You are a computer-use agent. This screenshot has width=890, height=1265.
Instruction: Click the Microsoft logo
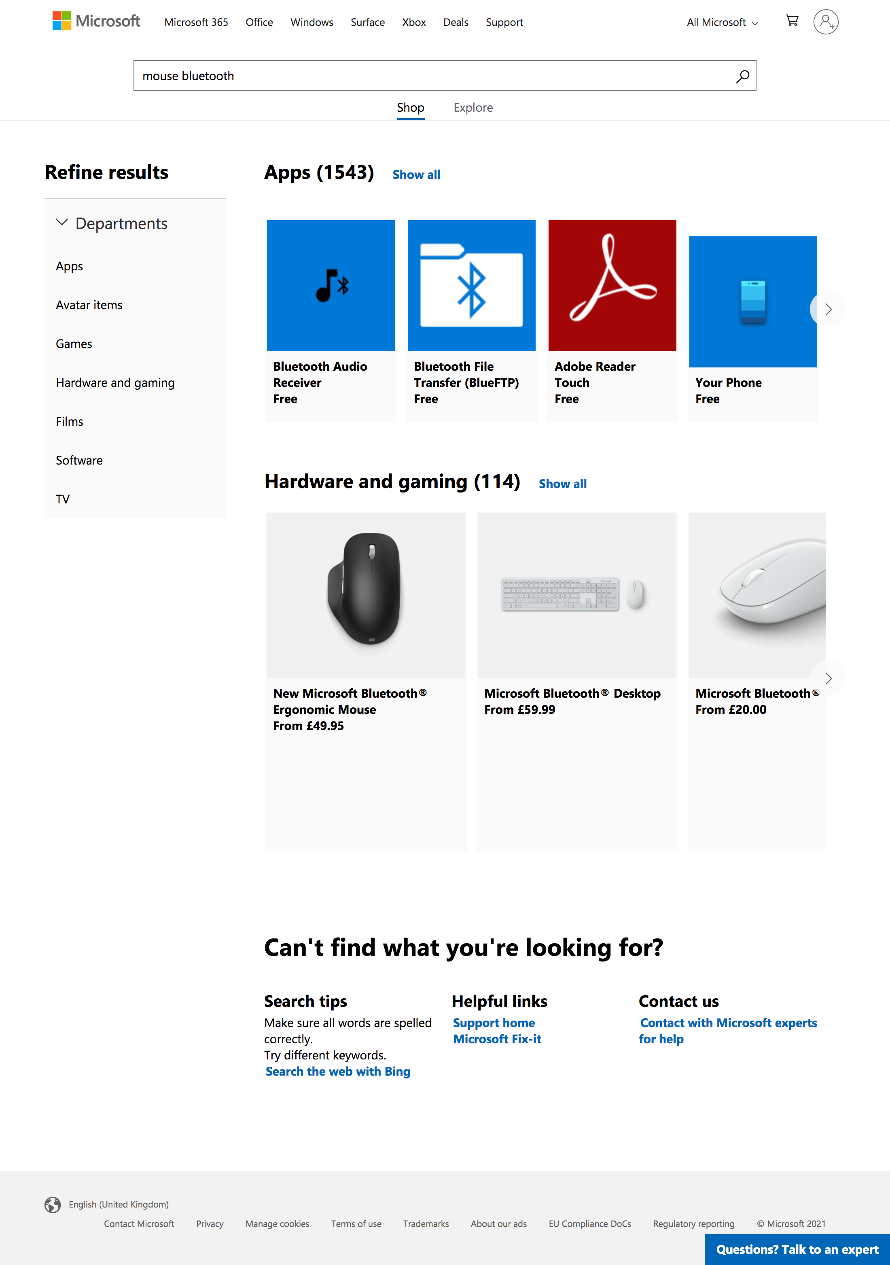pyautogui.click(x=96, y=21)
